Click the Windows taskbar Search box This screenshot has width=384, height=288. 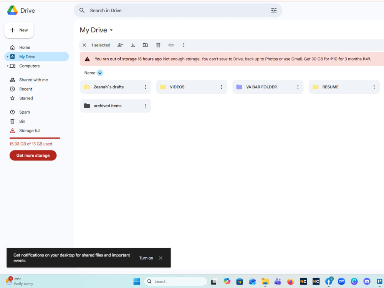175,281
